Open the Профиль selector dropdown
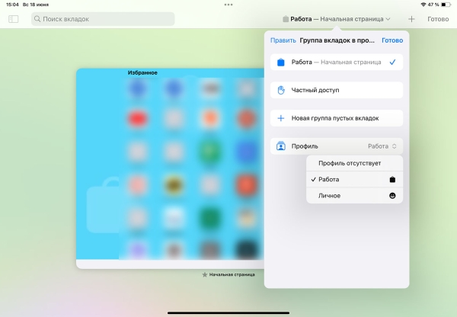 (x=382, y=146)
